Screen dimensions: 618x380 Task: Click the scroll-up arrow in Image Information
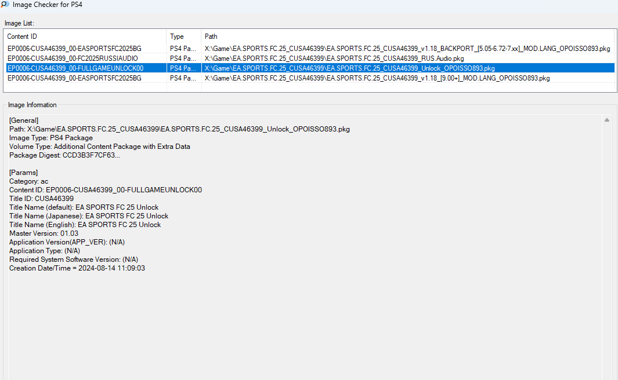click(x=607, y=120)
